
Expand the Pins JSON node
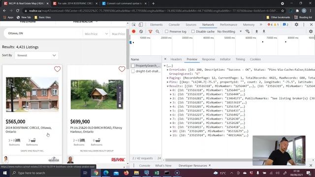[x=168, y=82]
